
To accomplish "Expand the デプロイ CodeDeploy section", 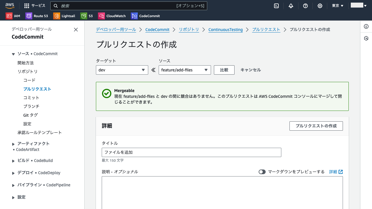I will click(13, 173).
